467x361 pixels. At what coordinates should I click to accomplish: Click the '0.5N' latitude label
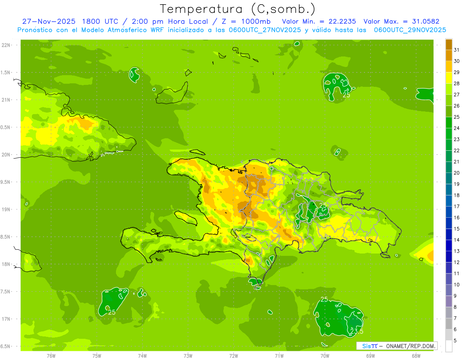(x=6, y=127)
